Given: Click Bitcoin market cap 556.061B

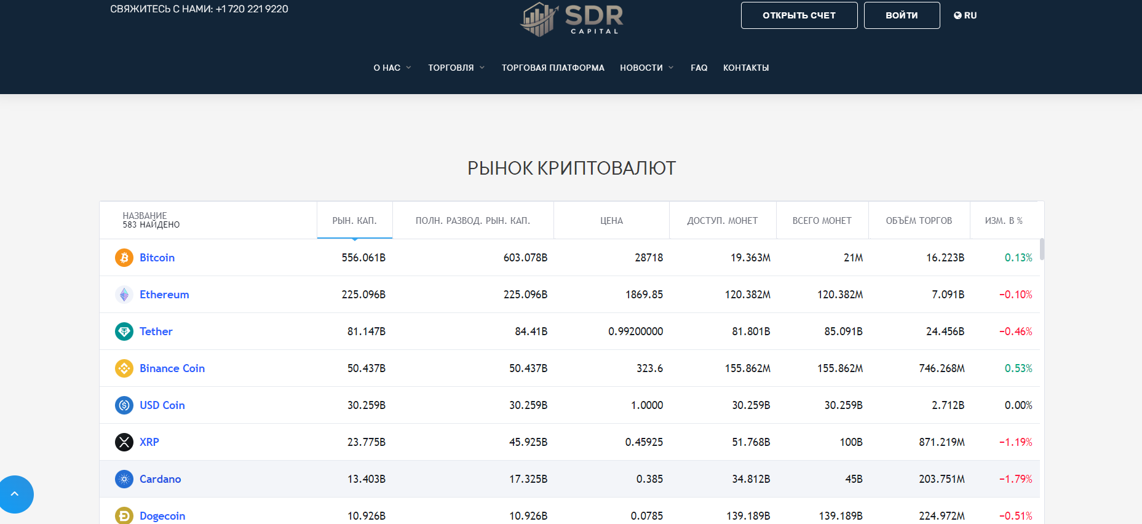Looking at the screenshot, I should [363, 258].
